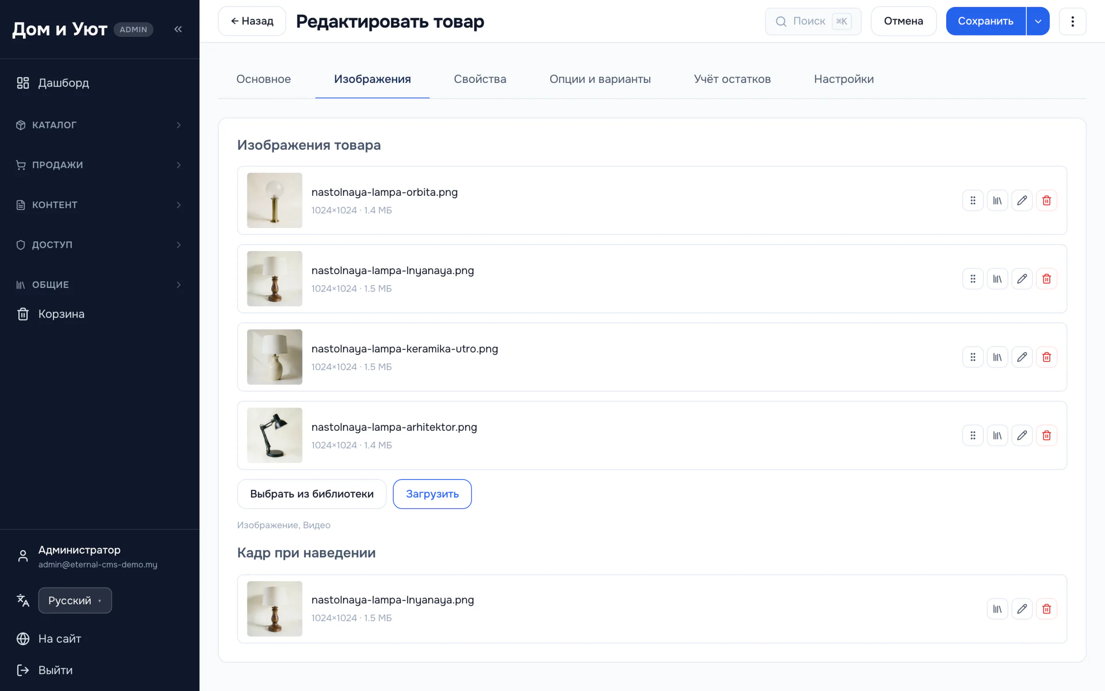The height and width of the screenshot is (691, 1105).
Task: Grab drag handle of nastolnaya-lampa-orbita.png row
Action: pyautogui.click(x=973, y=200)
